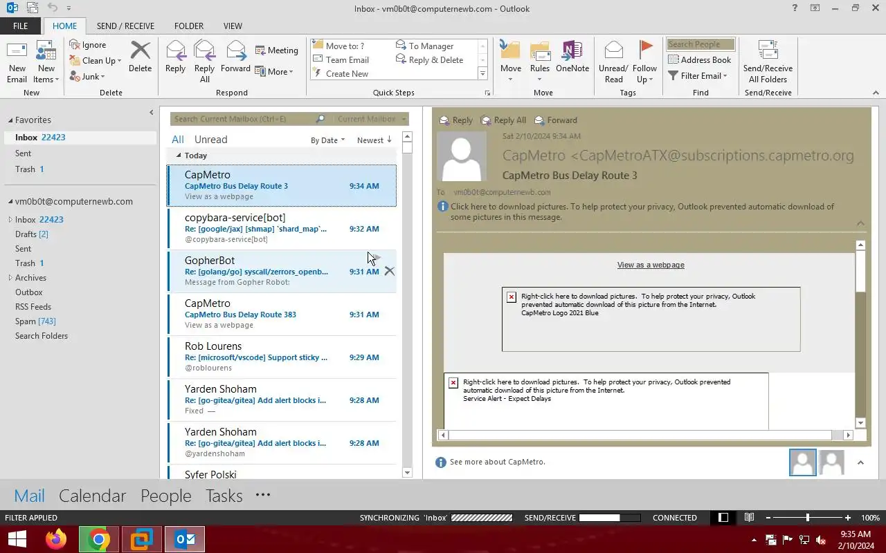The height and width of the screenshot is (553, 886).
Task: Click Reply All in the reading pane
Action: click(503, 120)
